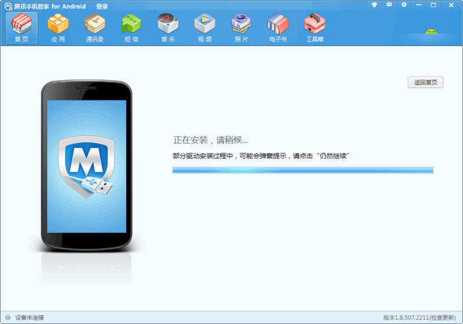Click the 返回首页 button
The width and height of the screenshot is (463, 324).
coord(425,82)
